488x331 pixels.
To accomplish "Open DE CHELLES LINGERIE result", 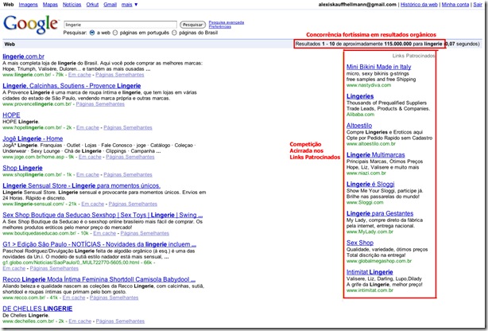I will [x=37, y=309].
